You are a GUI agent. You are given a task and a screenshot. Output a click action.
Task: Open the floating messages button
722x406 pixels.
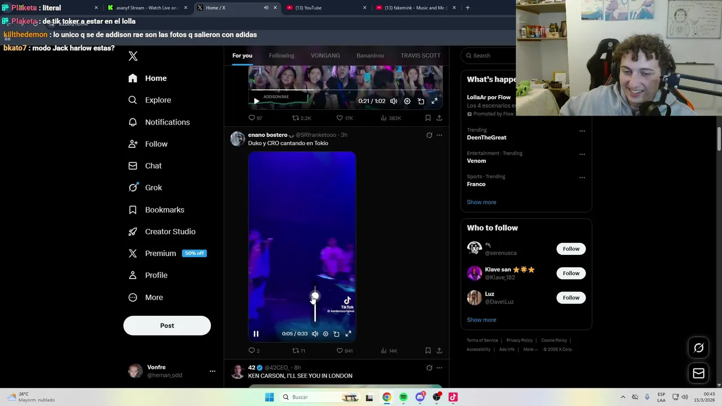[698, 373]
